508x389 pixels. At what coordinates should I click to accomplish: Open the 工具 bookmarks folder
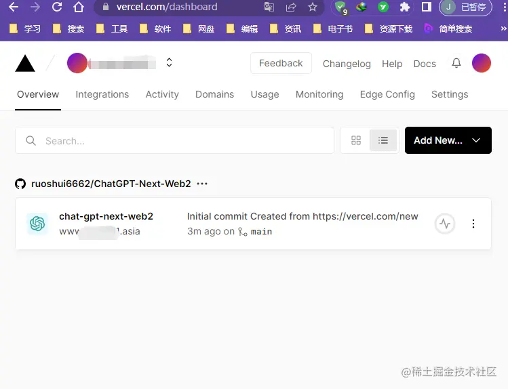coord(112,29)
